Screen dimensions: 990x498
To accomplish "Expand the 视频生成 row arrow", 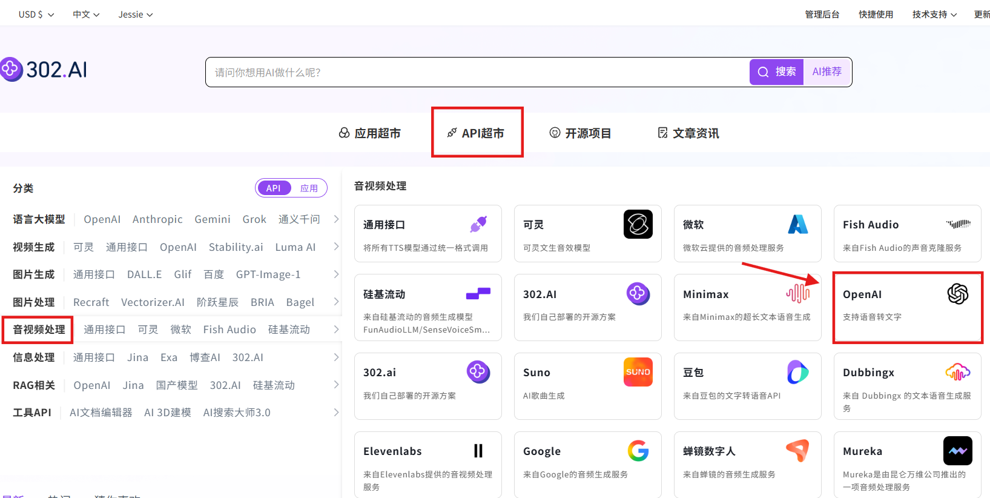I will pos(336,247).
